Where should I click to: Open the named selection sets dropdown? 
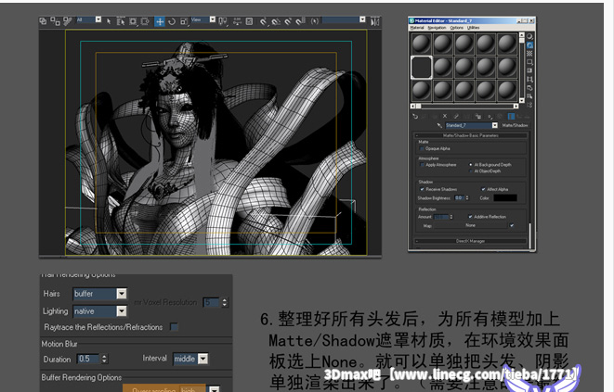362,19
